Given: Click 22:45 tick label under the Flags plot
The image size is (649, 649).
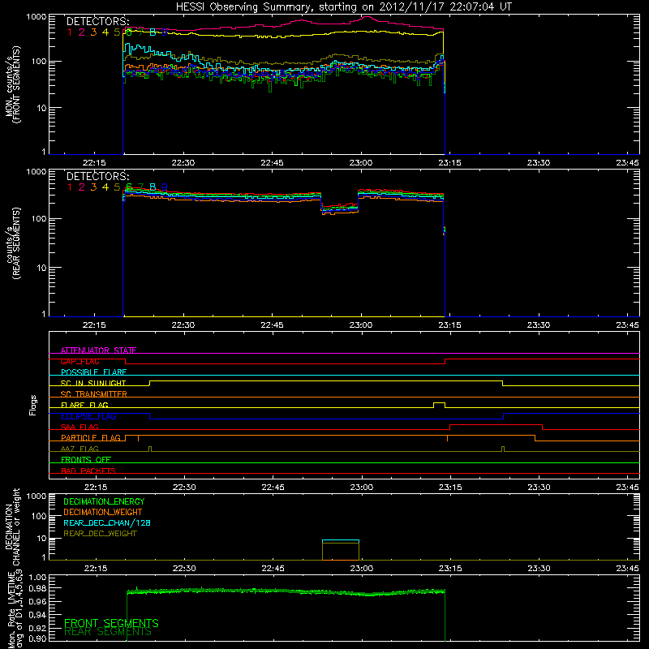Looking at the screenshot, I should [273, 488].
